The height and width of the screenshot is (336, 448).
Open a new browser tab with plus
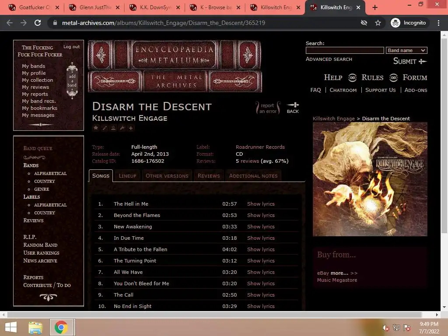tap(375, 7)
